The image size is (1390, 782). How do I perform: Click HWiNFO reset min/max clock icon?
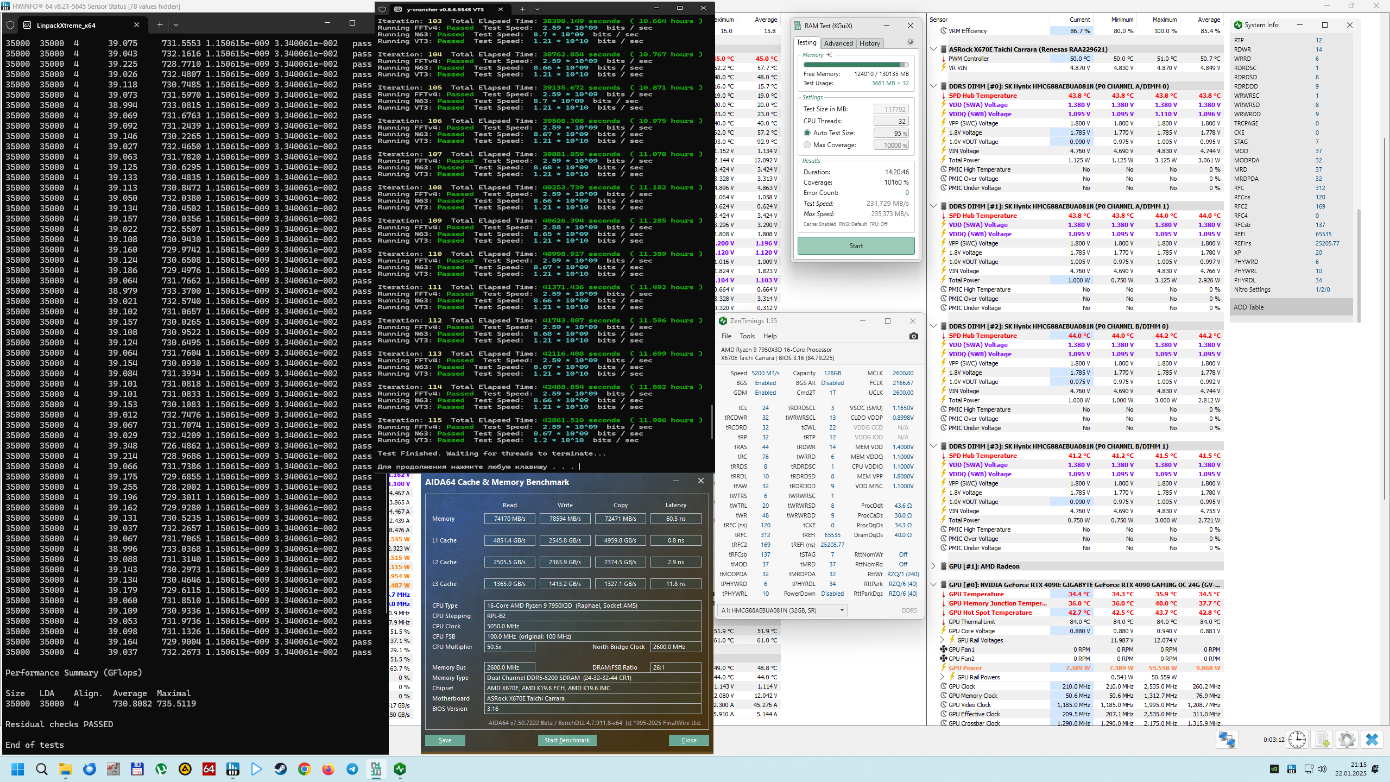[x=1297, y=740]
